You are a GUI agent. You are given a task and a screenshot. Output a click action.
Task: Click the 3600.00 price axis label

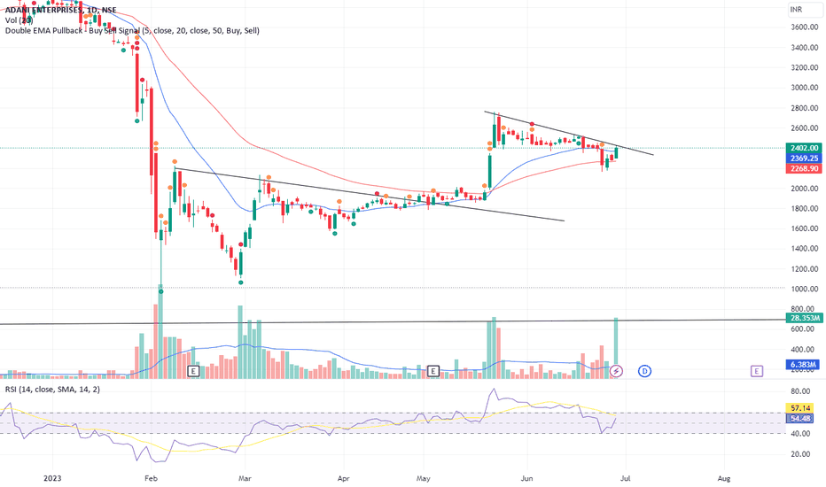pos(804,27)
